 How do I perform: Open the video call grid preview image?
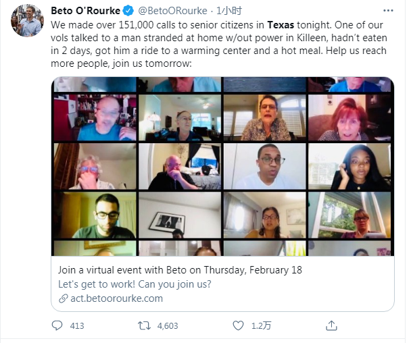pos(223,166)
